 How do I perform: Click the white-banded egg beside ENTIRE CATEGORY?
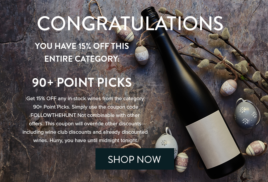pos(141,55)
